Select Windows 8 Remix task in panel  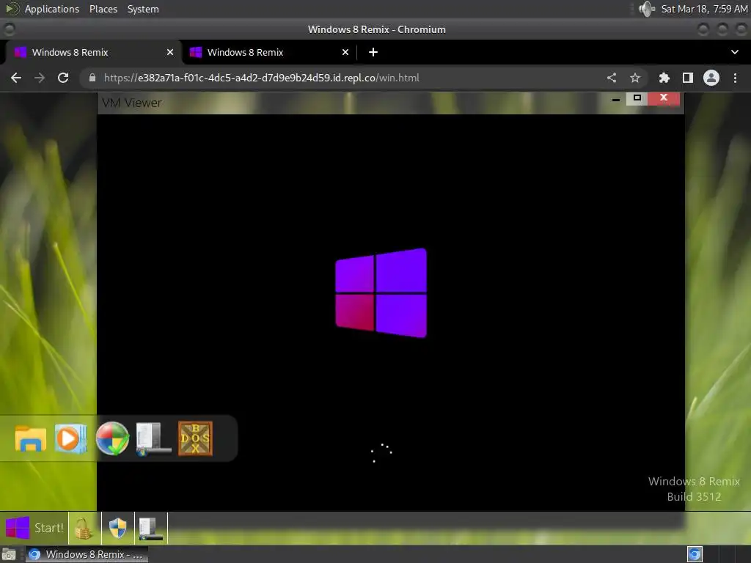(87, 555)
